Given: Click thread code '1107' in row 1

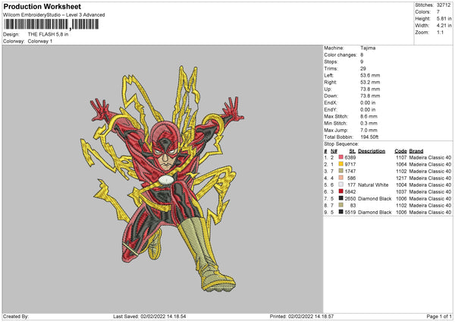Looking at the screenshot, I should 401,157.
